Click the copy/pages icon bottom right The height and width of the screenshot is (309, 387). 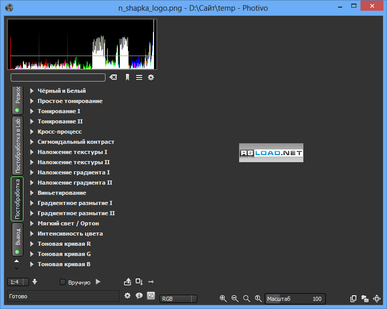[x=353, y=299]
